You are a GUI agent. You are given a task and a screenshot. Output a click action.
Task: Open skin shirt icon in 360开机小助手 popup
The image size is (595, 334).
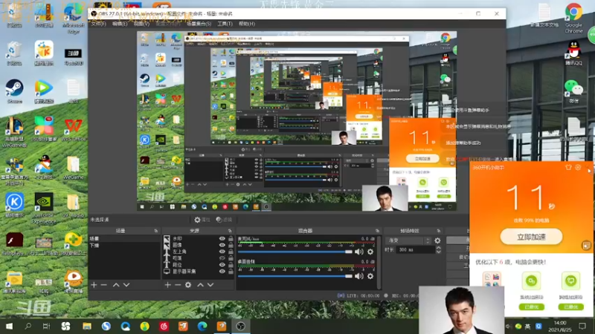click(x=568, y=168)
